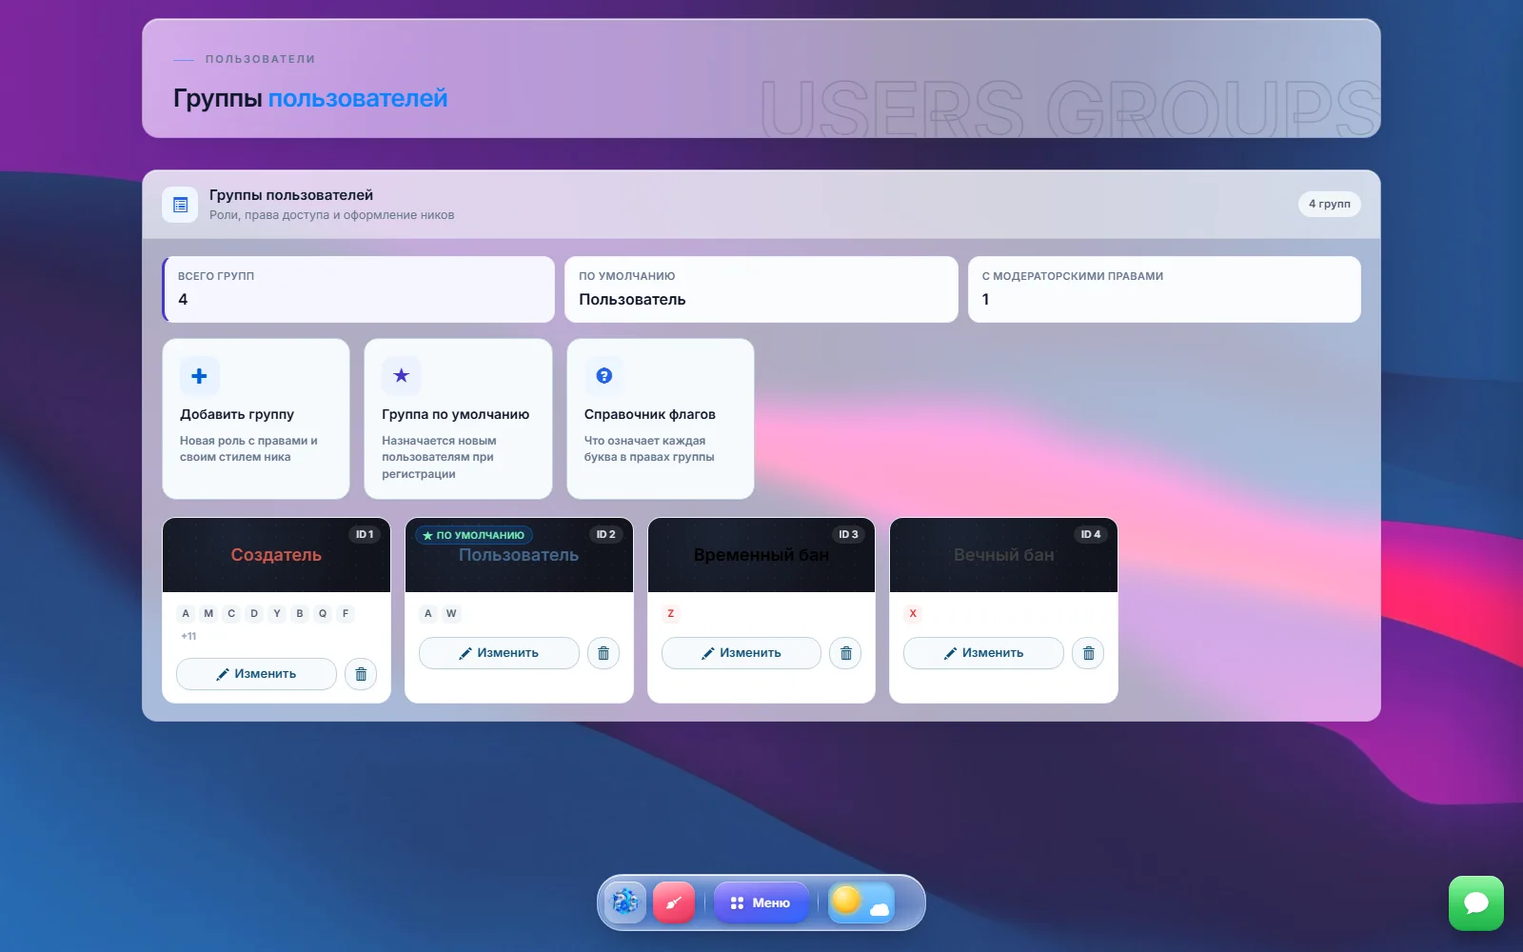This screenshot has width=1523, height=952.
Task: Click the 4 групп counter pill
Action: pos(1330,204)
